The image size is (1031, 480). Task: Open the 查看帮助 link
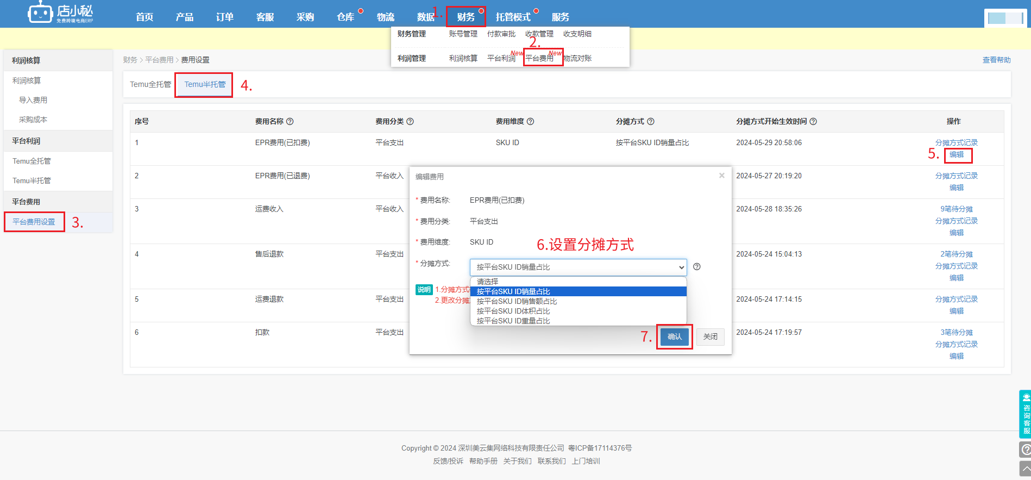click(996, 60)
